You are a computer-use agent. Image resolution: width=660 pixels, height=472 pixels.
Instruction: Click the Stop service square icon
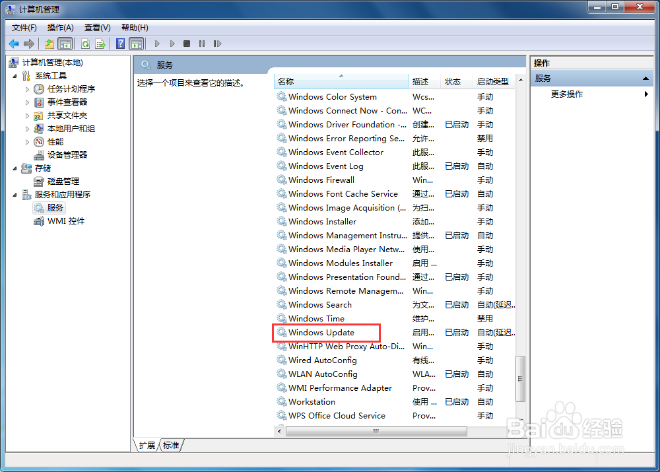point(187,44)
